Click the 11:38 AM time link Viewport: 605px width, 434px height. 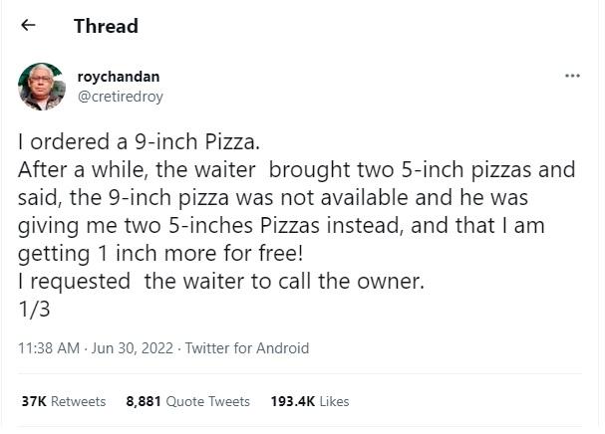pyautogui.click(x=48, y=348)
